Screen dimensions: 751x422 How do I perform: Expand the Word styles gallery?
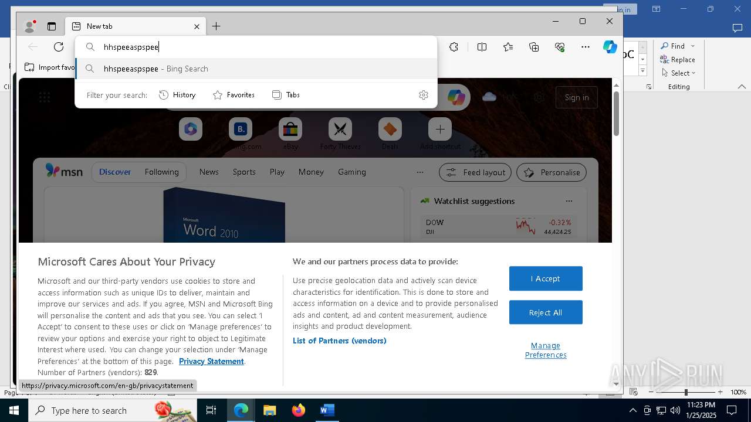642,71
